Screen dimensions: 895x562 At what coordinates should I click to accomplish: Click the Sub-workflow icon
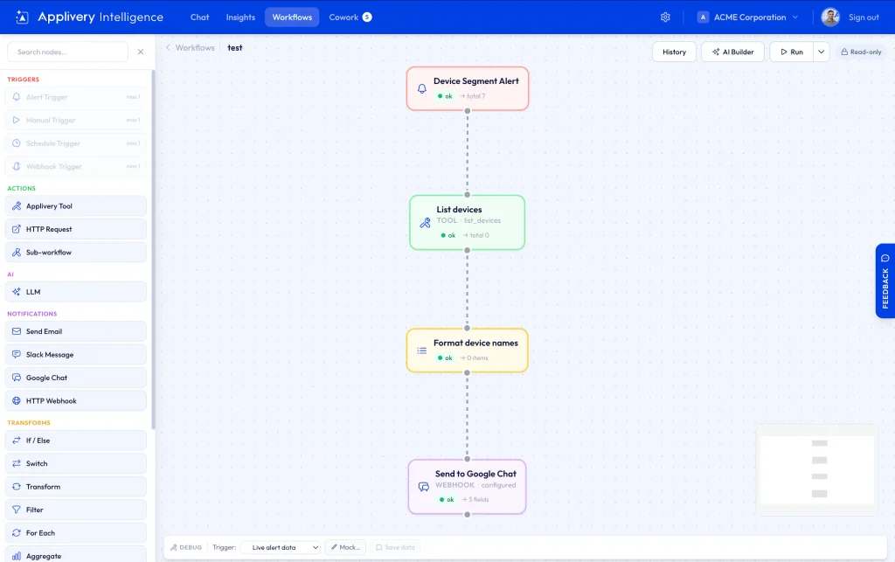pos(17,253)
